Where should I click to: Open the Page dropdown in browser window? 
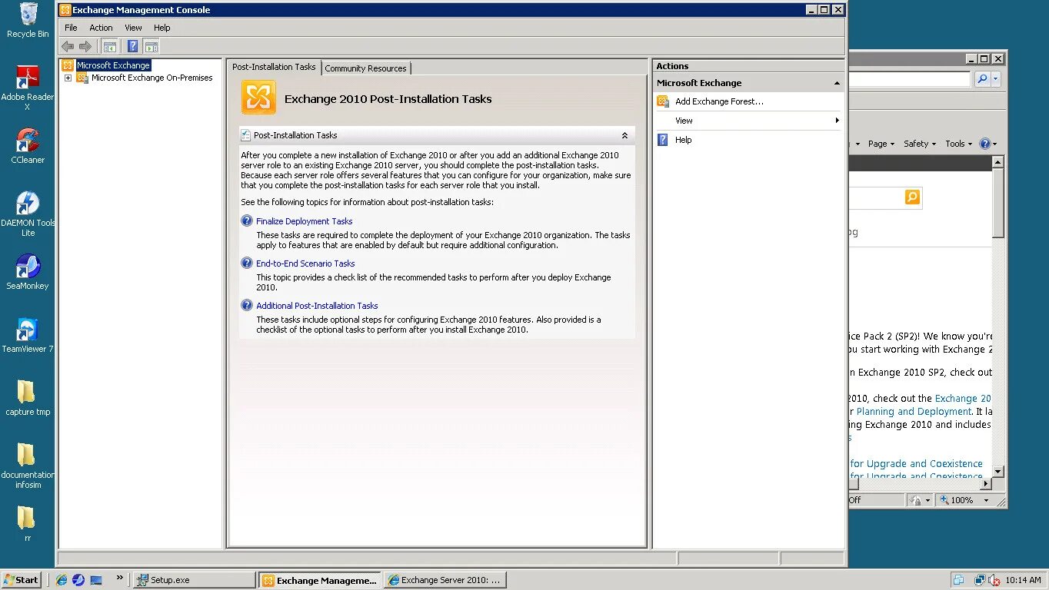(x=881, y=144)
